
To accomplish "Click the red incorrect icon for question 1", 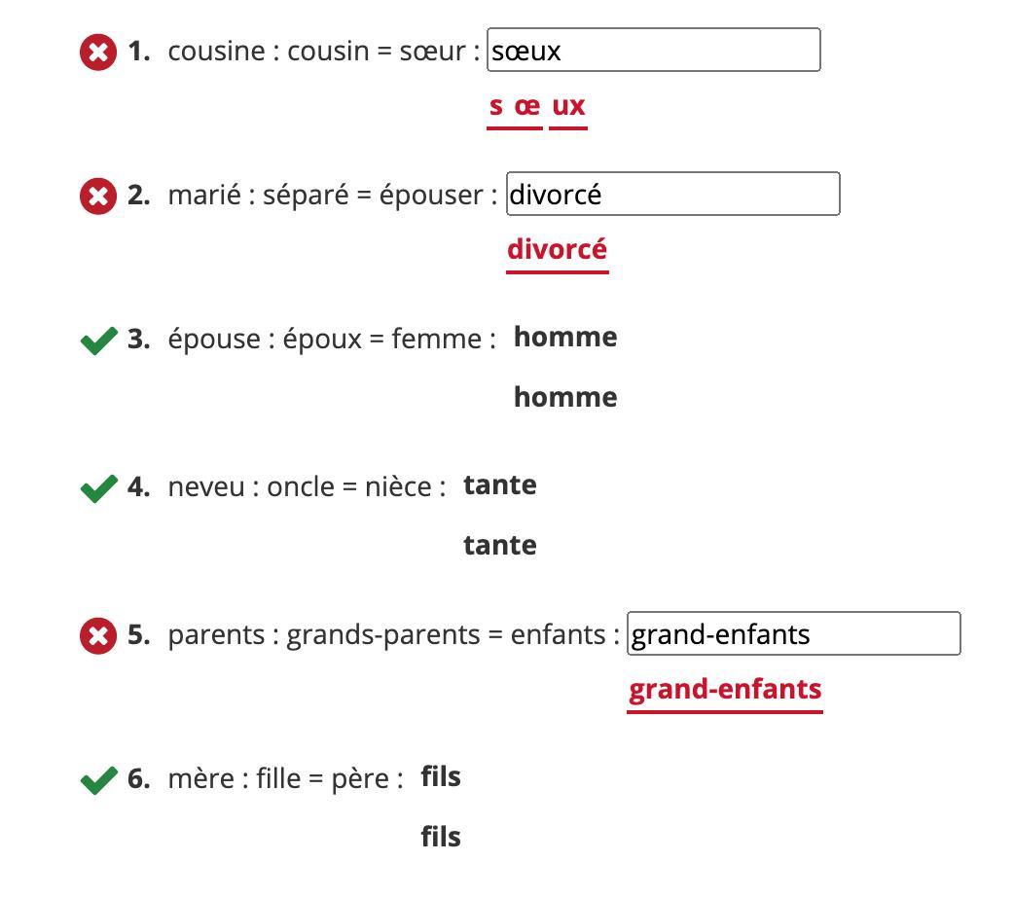I will (98, 52).
